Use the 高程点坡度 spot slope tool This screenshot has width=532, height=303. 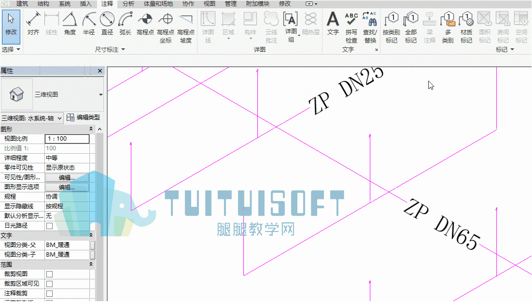(x=186, y=27)
